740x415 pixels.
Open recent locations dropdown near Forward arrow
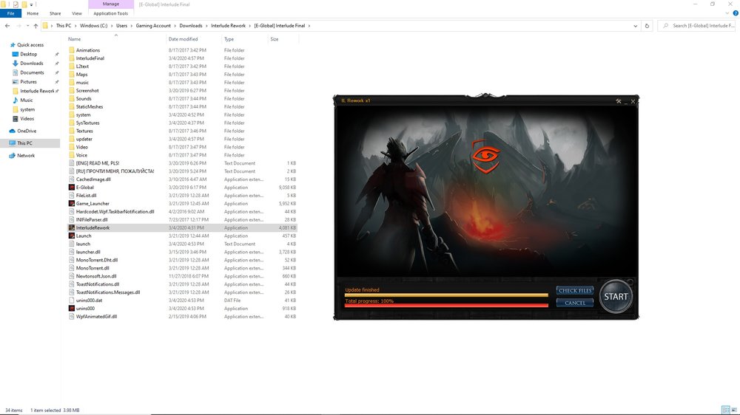click(x=27, y=26)
